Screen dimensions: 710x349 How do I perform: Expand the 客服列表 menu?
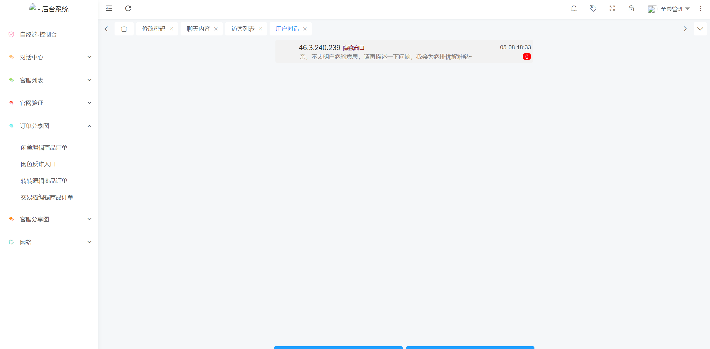click(49, 80)
